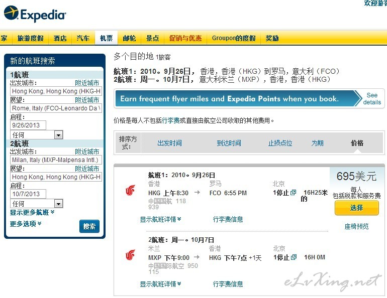Click See details link in banner
The width and height of the screenshot is (387, 298).
coord(372,98)
